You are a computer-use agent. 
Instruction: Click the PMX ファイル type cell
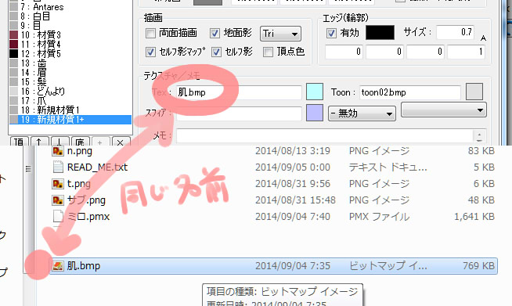379,217
